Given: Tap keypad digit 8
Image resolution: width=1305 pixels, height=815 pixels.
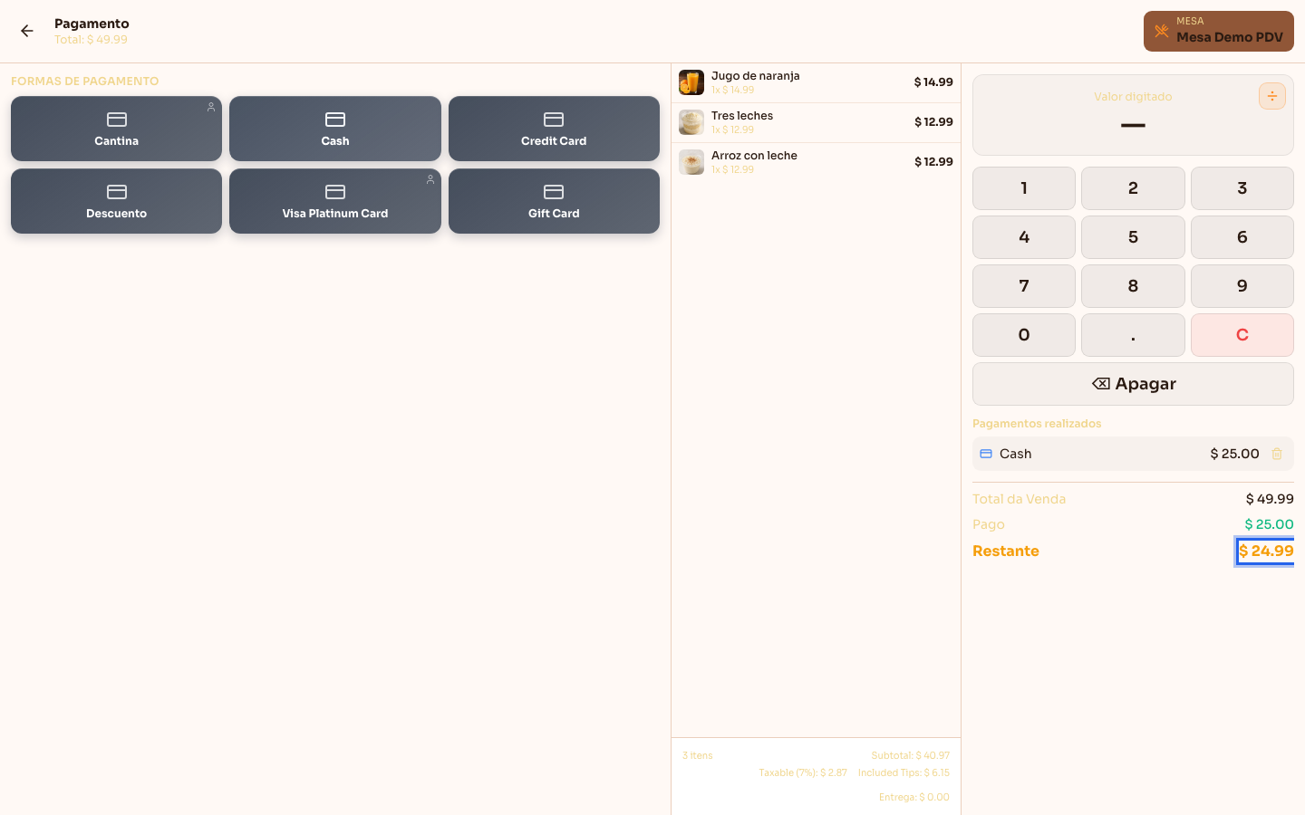Looking at the screenshot, I should [1133, 286].
